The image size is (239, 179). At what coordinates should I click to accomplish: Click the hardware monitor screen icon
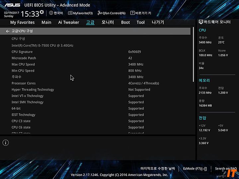click(201, 22)
